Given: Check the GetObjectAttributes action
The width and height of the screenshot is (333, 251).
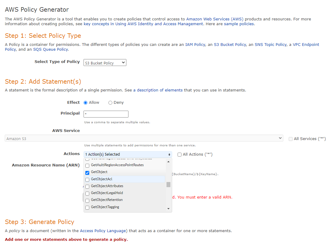Looking at the screenshot, I should [87, 187].
